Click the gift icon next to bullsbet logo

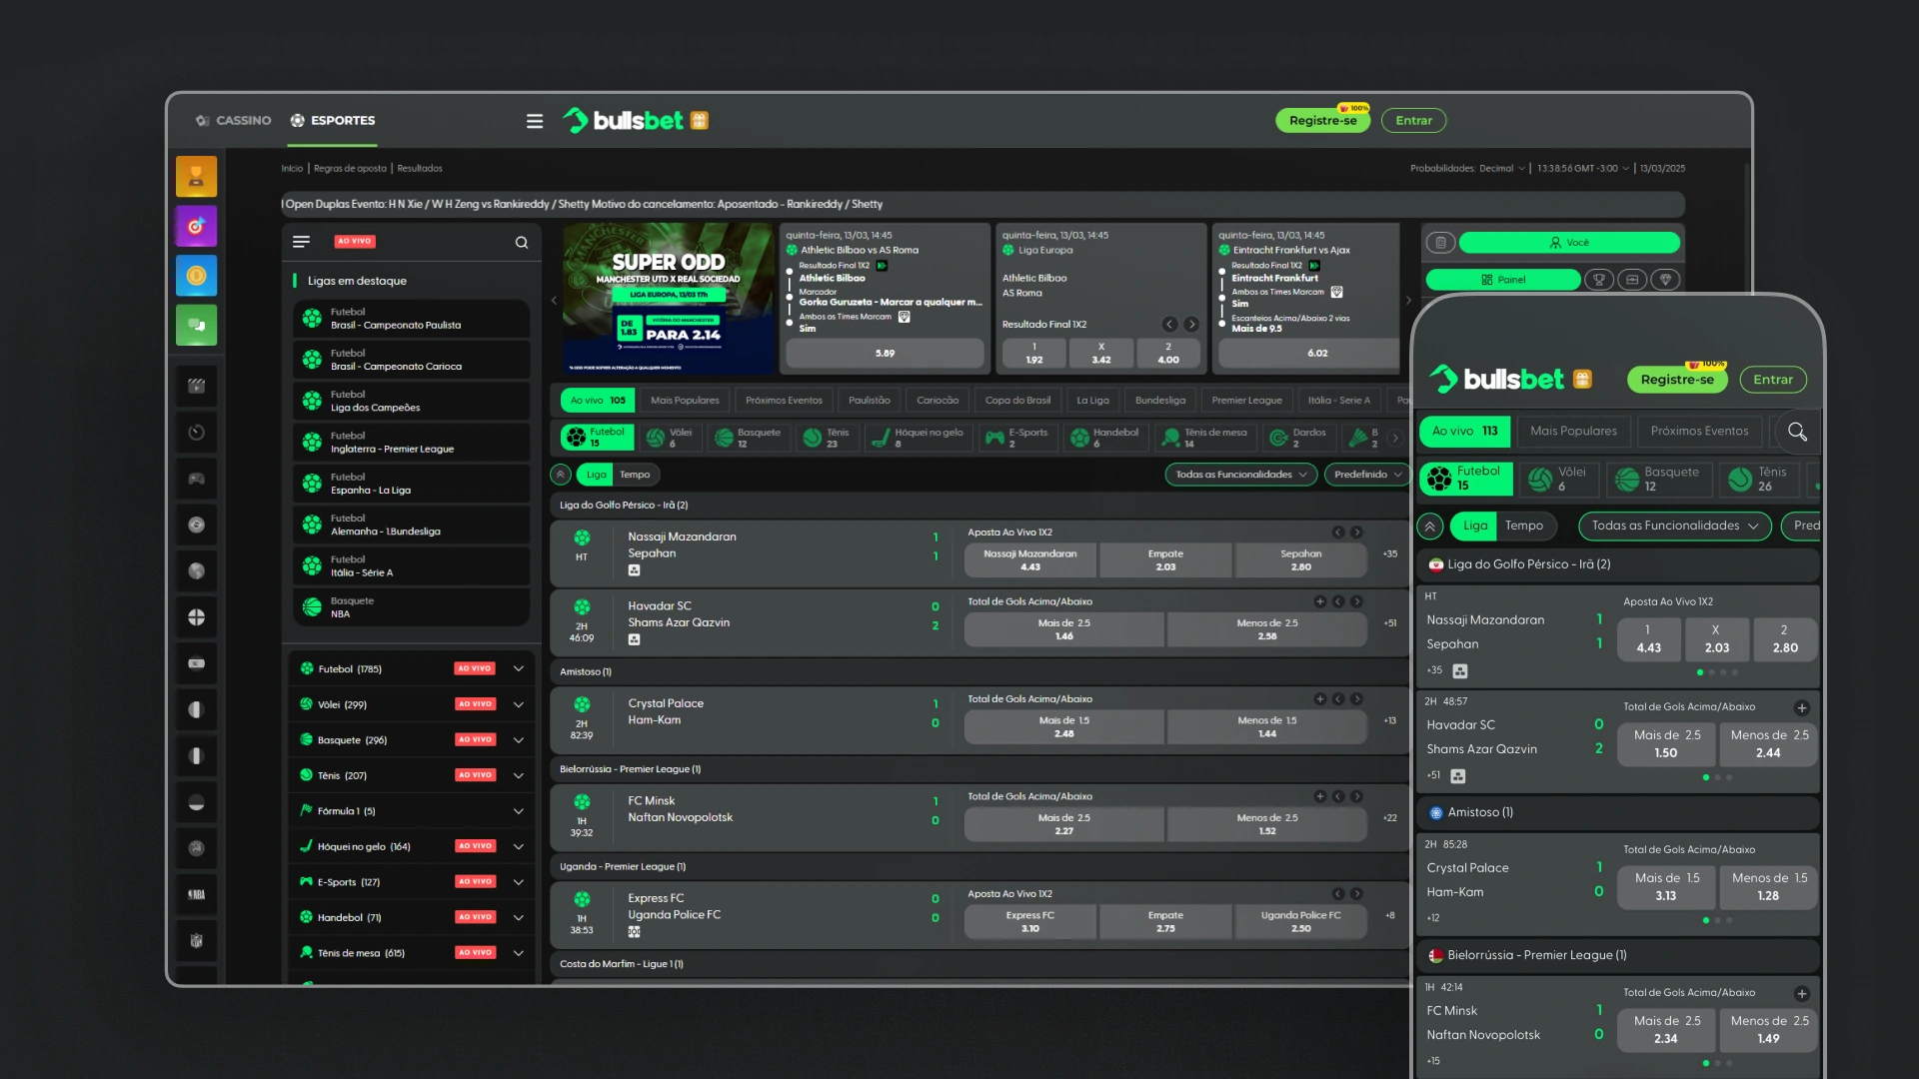pos(700,121)
